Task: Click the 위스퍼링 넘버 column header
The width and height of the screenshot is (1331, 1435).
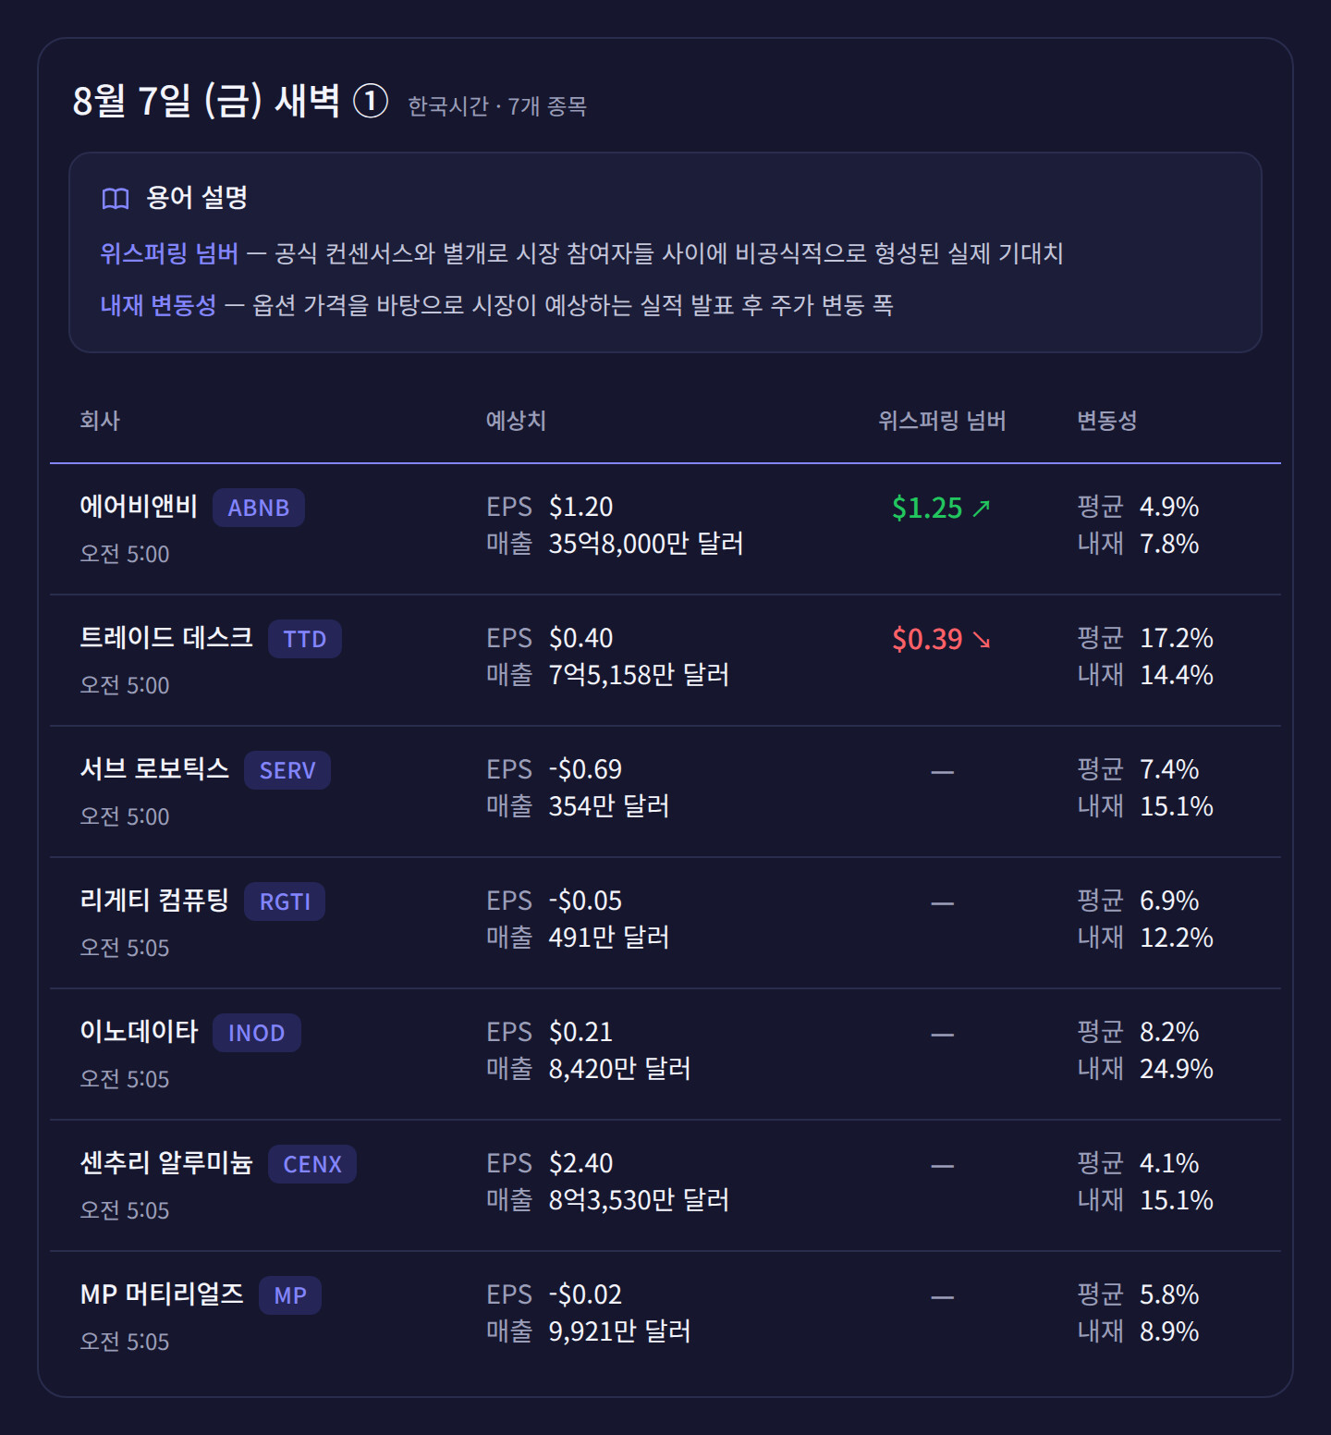Action: tap(942, 421)
